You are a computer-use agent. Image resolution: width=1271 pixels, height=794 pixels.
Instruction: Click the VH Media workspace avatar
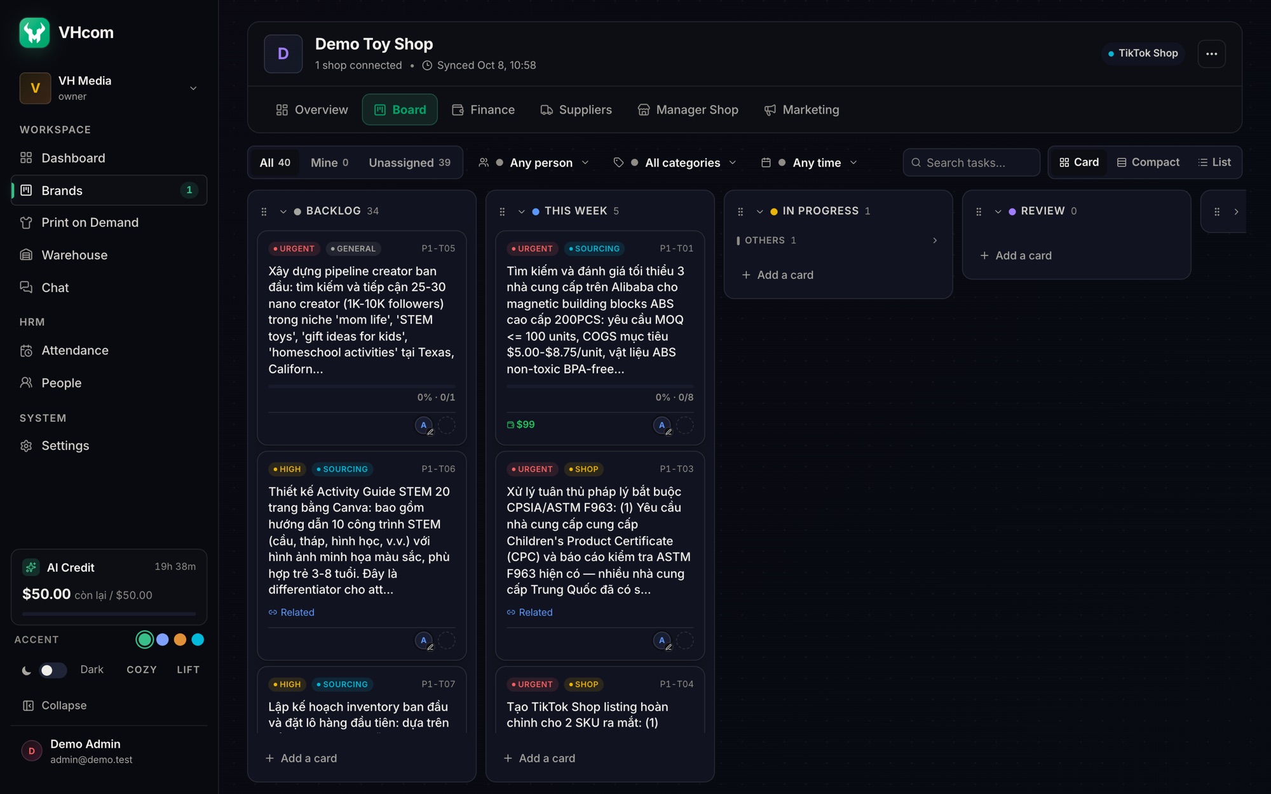tap(35, 88)
